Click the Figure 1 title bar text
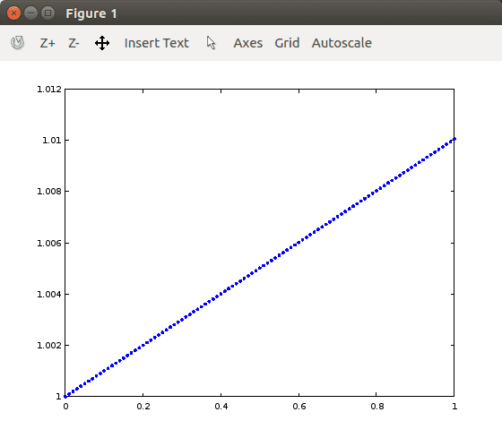502x438 pixels. point(91,13)
